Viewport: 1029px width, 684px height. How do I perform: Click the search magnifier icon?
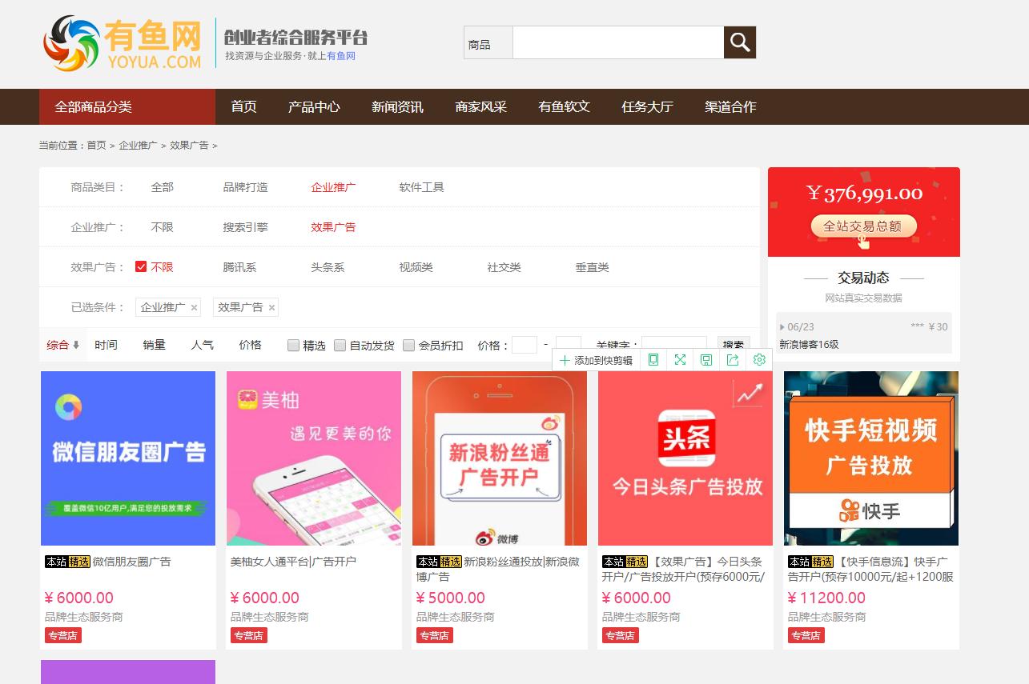point(738,42)
